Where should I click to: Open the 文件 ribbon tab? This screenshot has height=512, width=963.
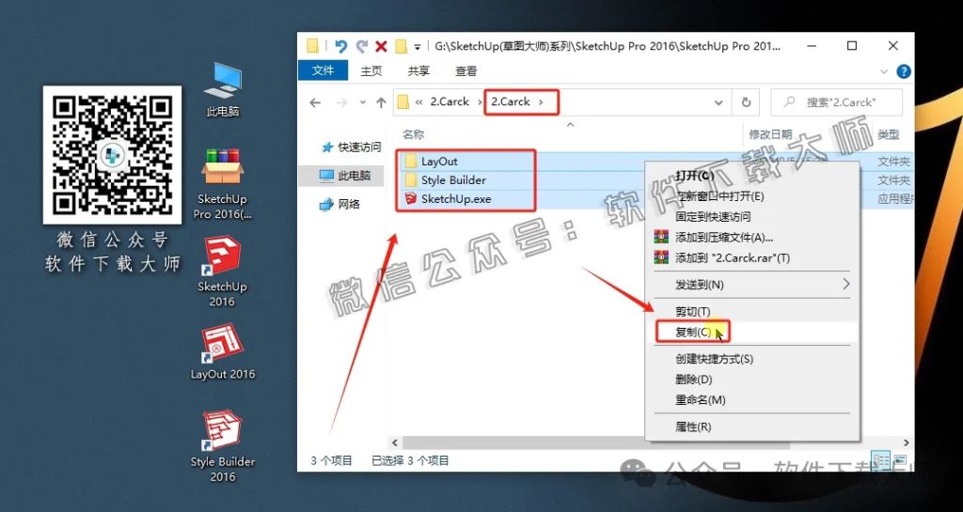pos(323,70)
